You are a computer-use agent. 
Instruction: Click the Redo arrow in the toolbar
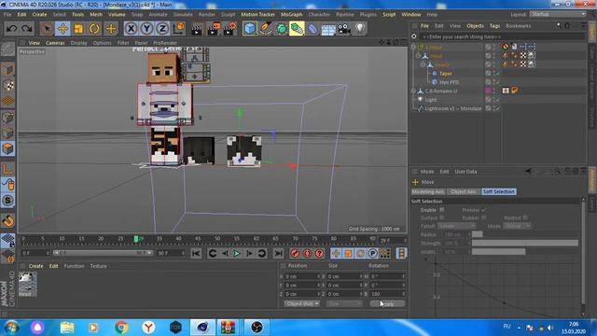click(x=27, y=29)
